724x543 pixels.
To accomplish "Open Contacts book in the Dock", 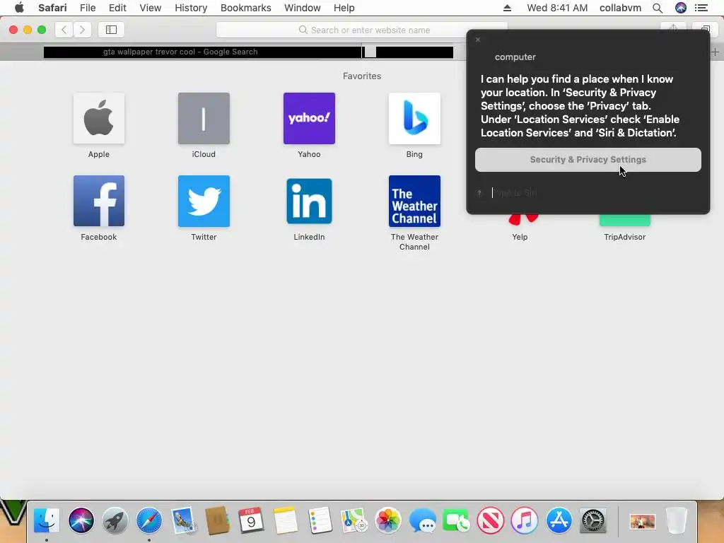I will 217,520.
